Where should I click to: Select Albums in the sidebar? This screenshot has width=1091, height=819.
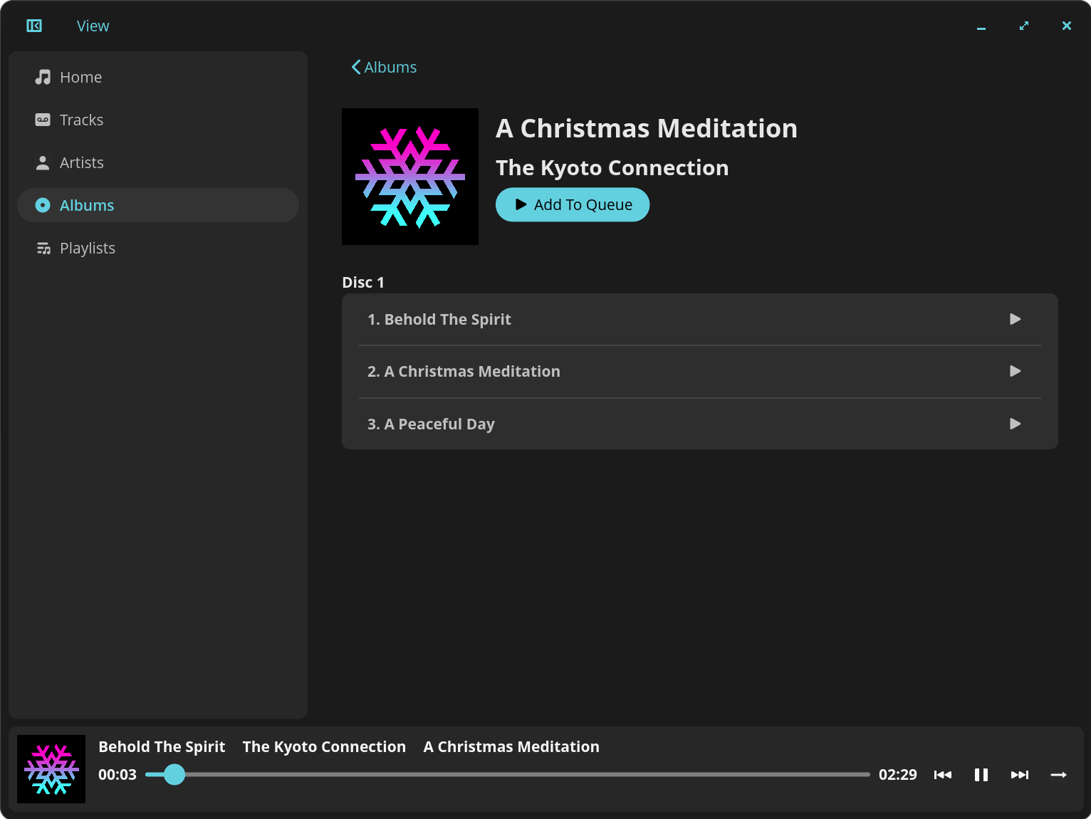[x=87, y=205]
